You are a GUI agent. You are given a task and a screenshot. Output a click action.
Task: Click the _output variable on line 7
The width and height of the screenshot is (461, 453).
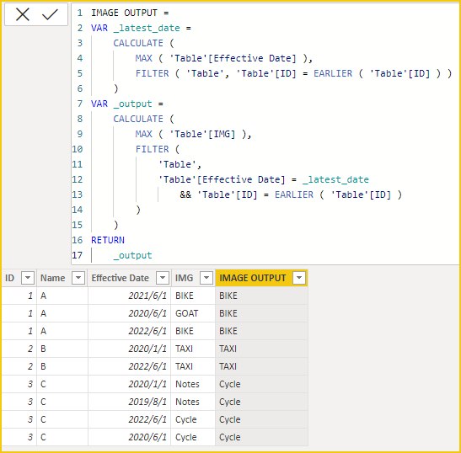pyautogui.click(x=132, y=104)
